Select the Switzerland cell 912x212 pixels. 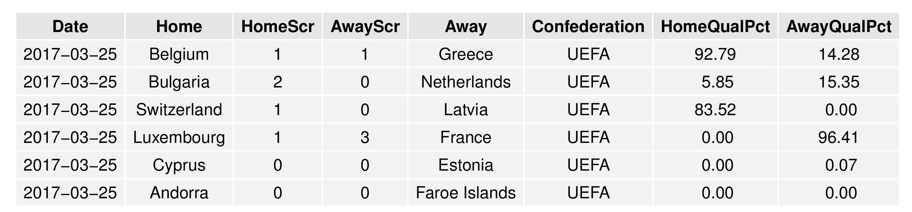coord(179,110)
